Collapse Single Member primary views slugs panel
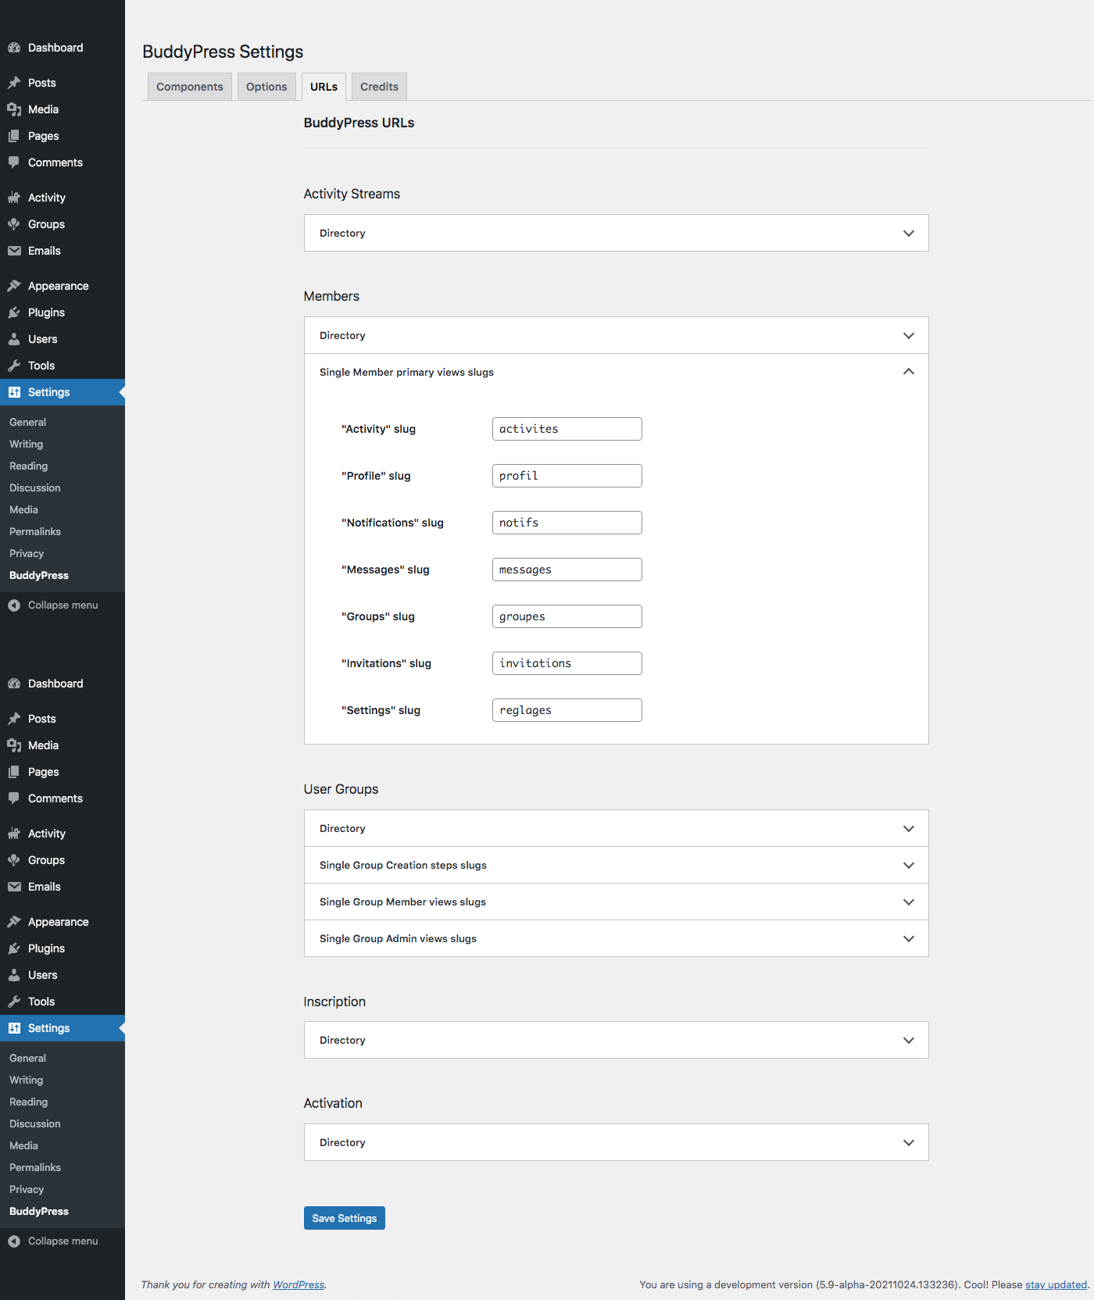This screenshot has width=1094, height=1300. (x=616, y=372)
